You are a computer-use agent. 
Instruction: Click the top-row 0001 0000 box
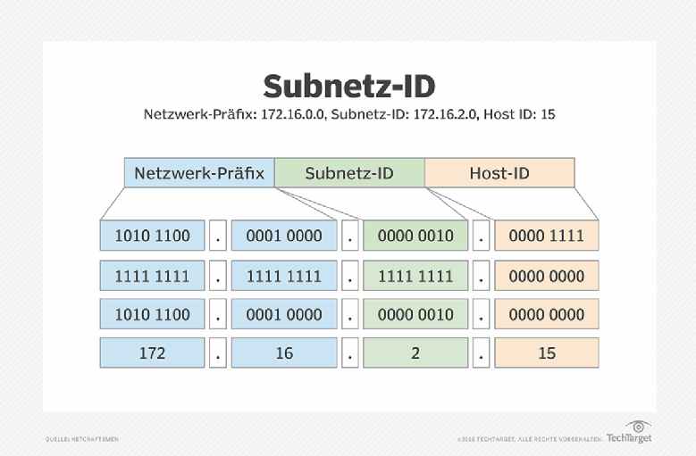(x=284, y=236)
